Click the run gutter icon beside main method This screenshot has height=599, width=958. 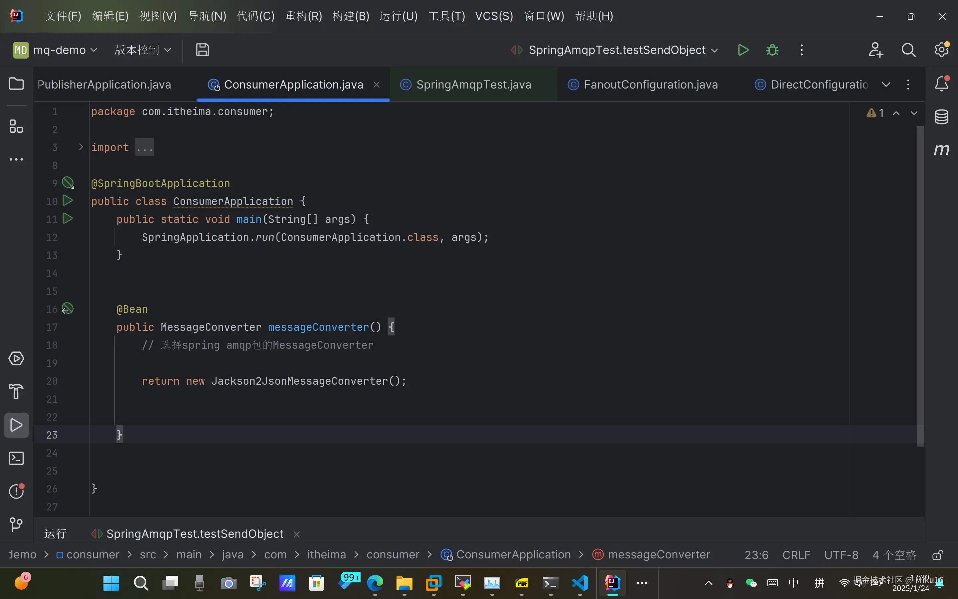pos(68,219)
